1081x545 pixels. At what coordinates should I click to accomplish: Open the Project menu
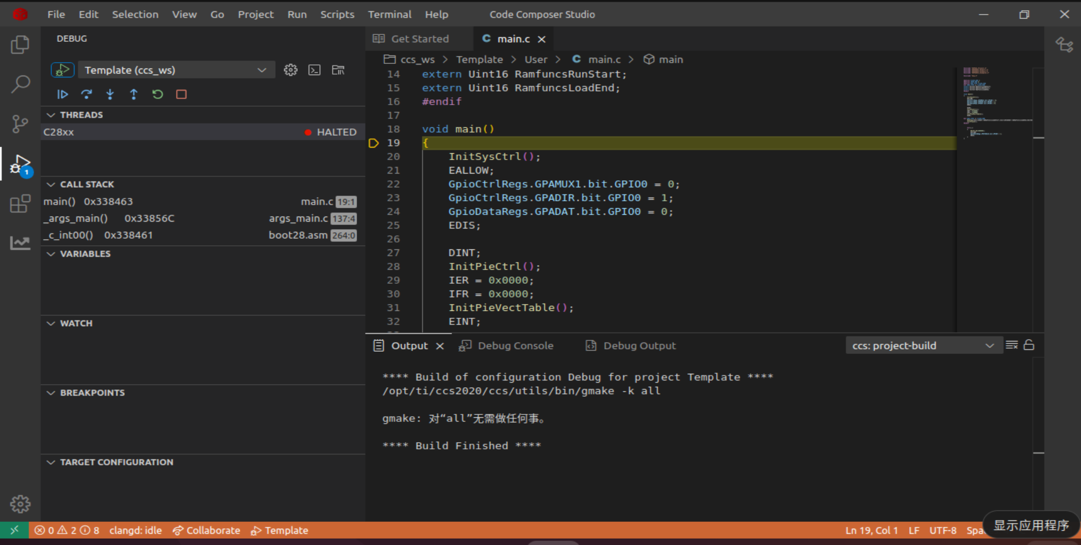tap(255, 14)
